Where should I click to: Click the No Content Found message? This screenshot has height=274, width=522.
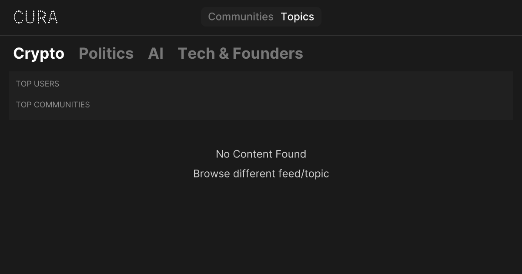[261, 154]
